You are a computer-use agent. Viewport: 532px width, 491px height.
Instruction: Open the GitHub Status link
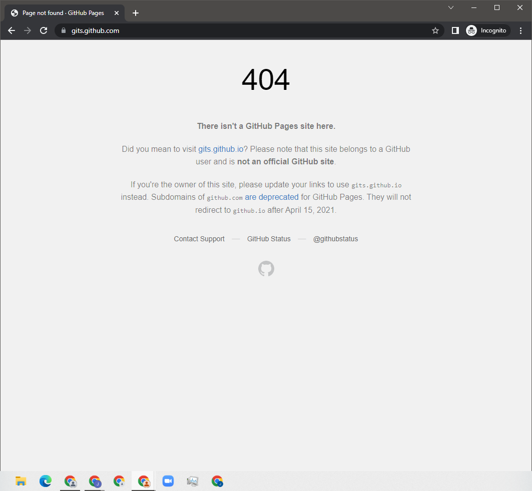269,239
